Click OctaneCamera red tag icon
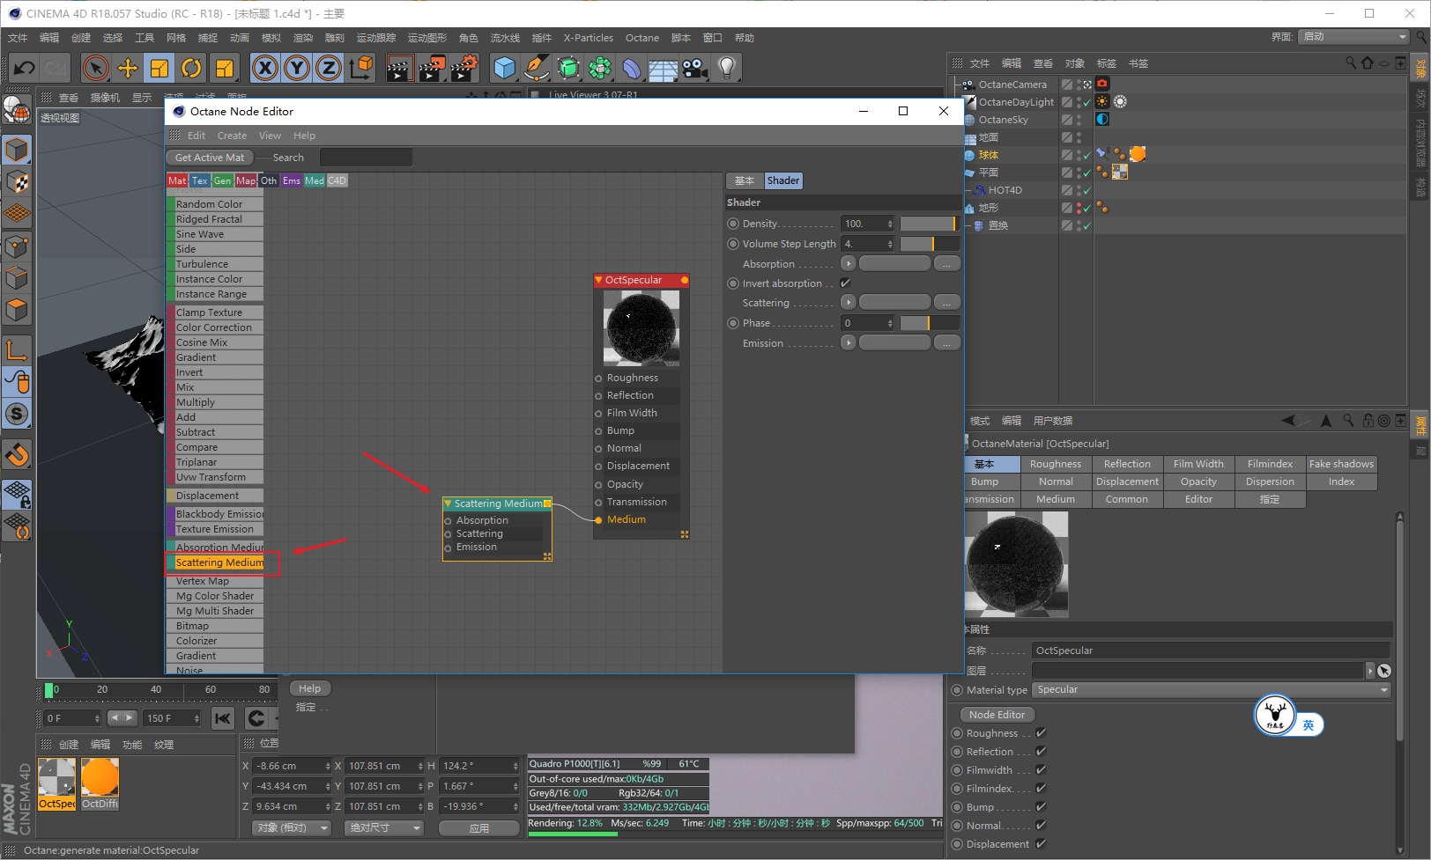The width and height of the screenshot is (1431, 860). 1102,84
